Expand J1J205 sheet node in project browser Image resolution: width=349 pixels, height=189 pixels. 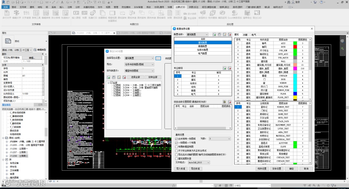7,145
